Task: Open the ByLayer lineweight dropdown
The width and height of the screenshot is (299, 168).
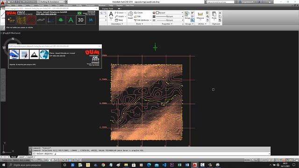Action: [170, 16]
